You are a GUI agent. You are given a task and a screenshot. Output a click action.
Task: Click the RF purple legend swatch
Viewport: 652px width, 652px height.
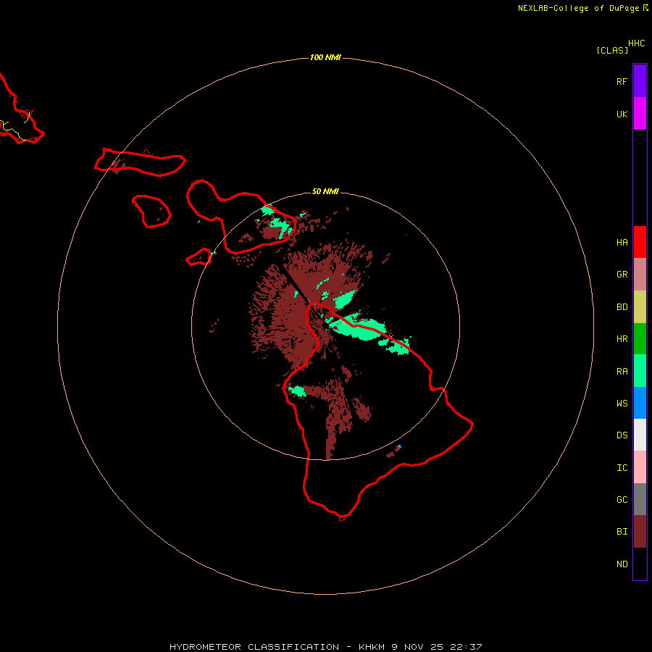[640, 80]
